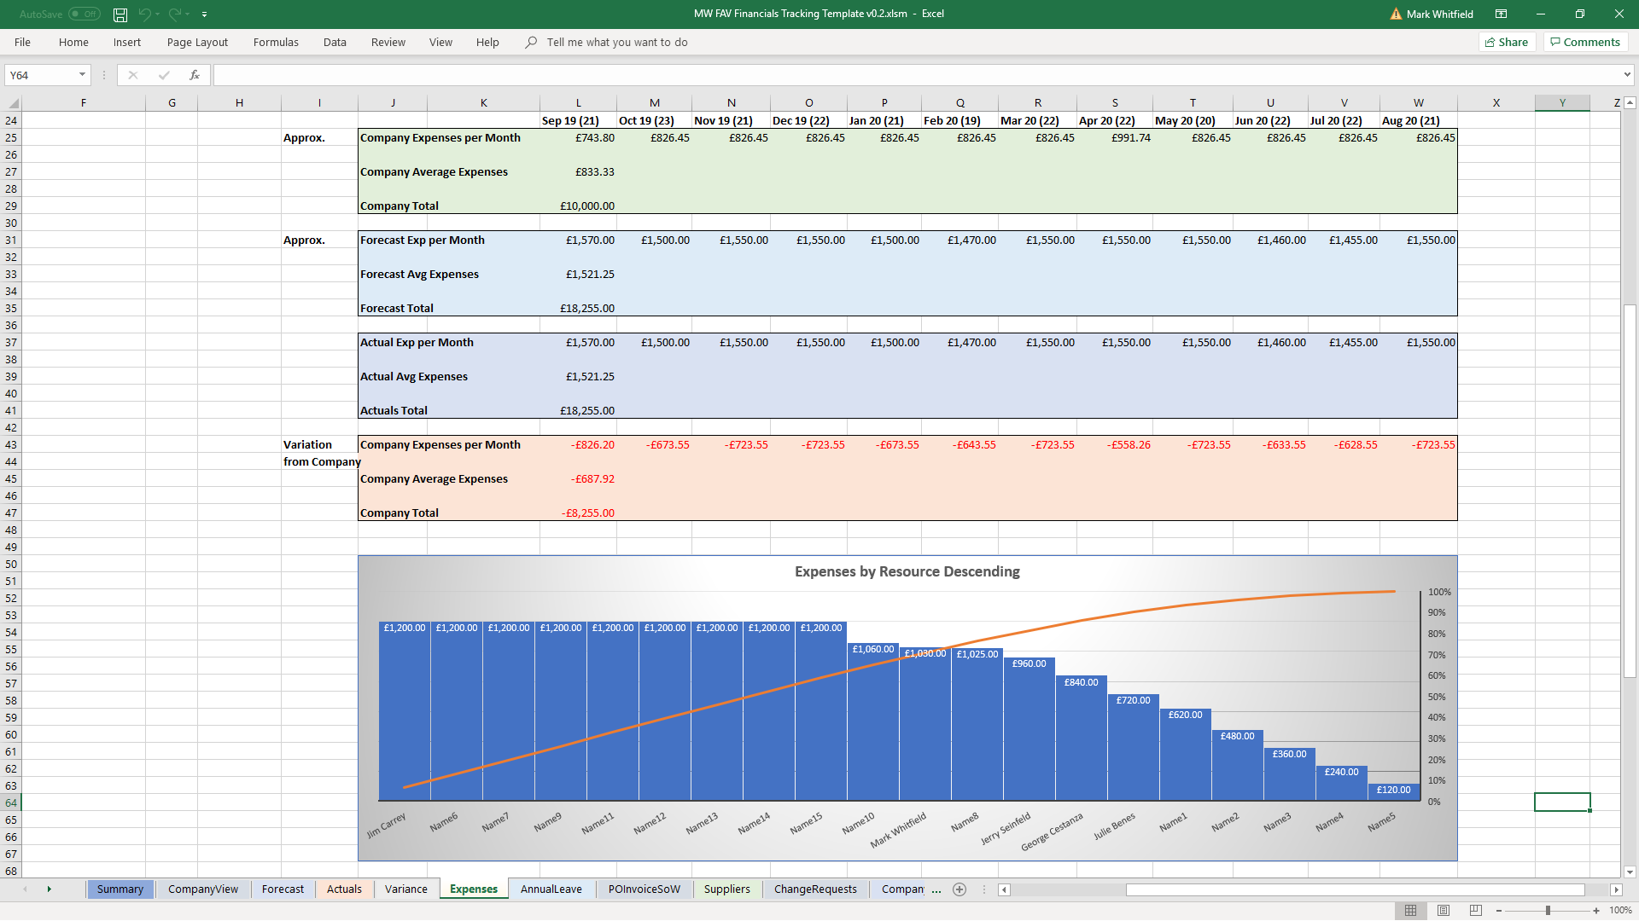This screenshot has height=921, width=1639.
Task: Open the Comments button
Action: pyautogui.click(x=1585, y=42)
